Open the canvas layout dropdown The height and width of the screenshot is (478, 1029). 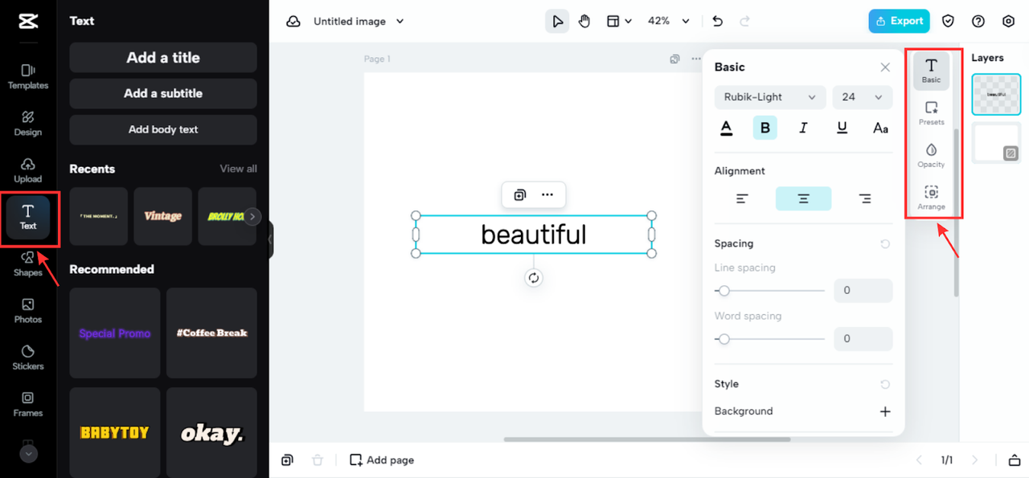click(x=619, y=22)
